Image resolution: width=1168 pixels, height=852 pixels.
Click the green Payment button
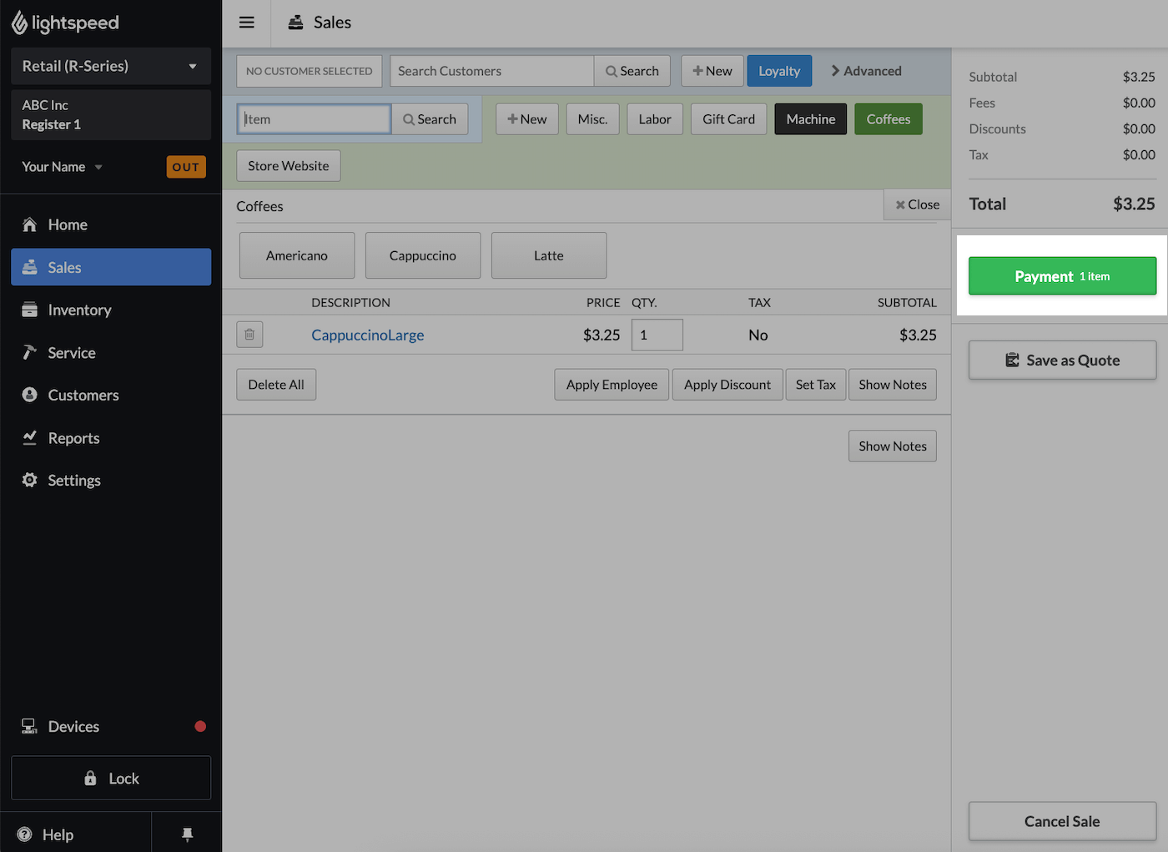[x=1061, y=276]
